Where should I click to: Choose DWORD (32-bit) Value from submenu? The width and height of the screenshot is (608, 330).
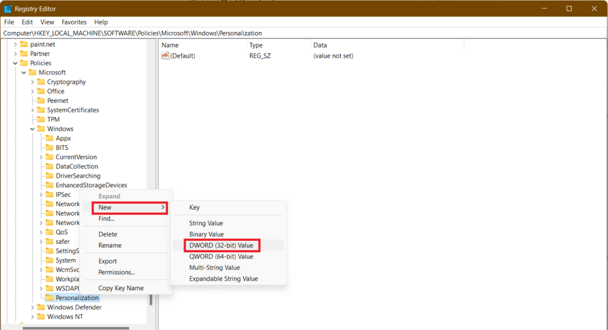point(221,245)
